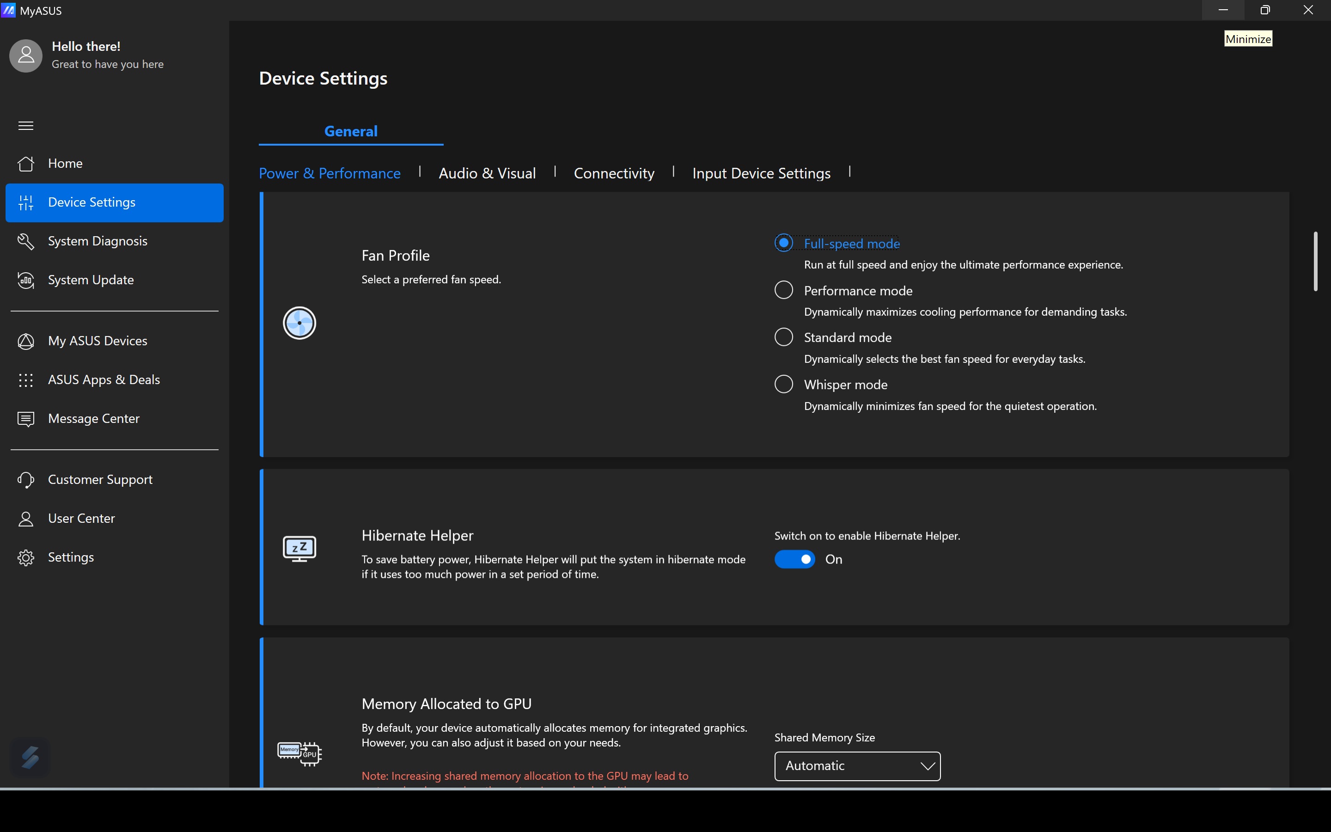
Task: Click the Performance mode label text
Action: 858,291
